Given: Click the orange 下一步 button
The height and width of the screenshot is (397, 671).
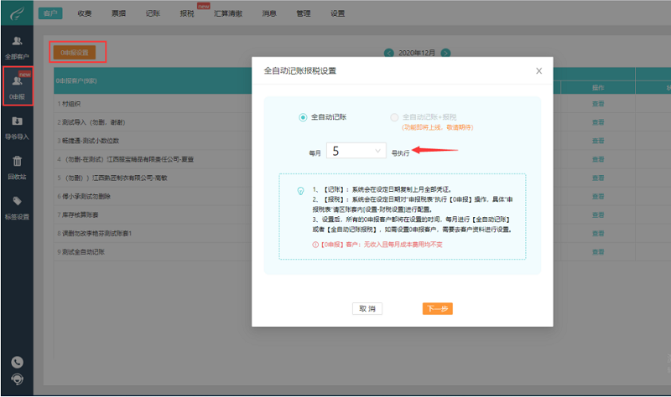Looking at the screenshot, I should pyautogui.click(x=437, y=308).
